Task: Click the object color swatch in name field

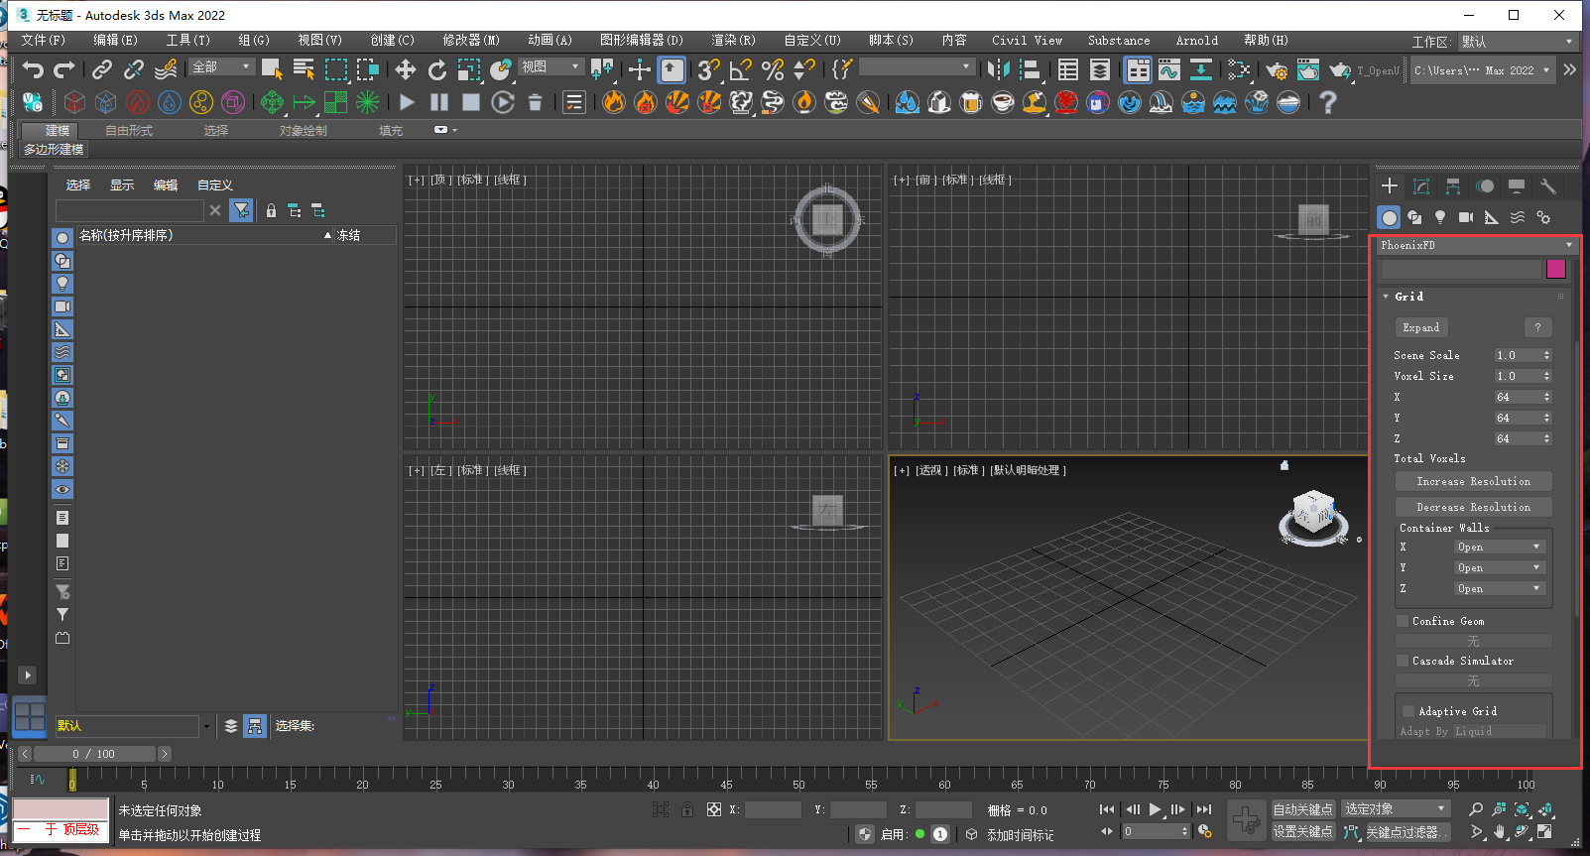Action: click(1556, 269)
